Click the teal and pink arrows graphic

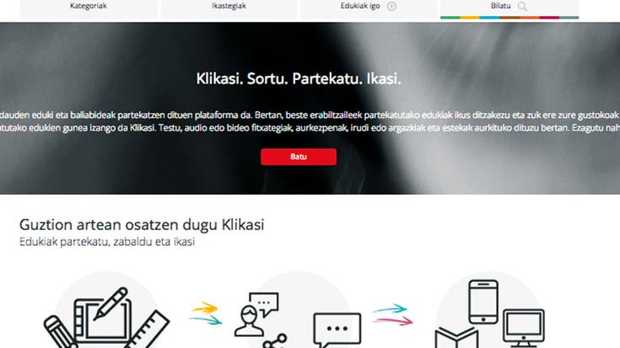392,315
